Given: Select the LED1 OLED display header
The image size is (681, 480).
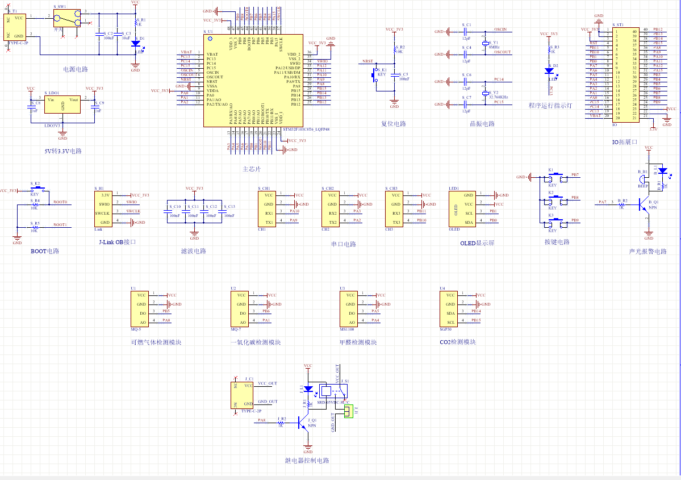Looking at the screenshot, I should [462, 209].
